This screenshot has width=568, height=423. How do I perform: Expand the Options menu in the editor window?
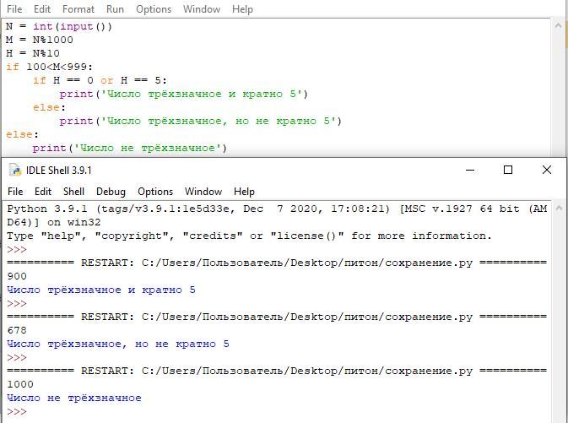pyautogui.click(x=154, y=9)
